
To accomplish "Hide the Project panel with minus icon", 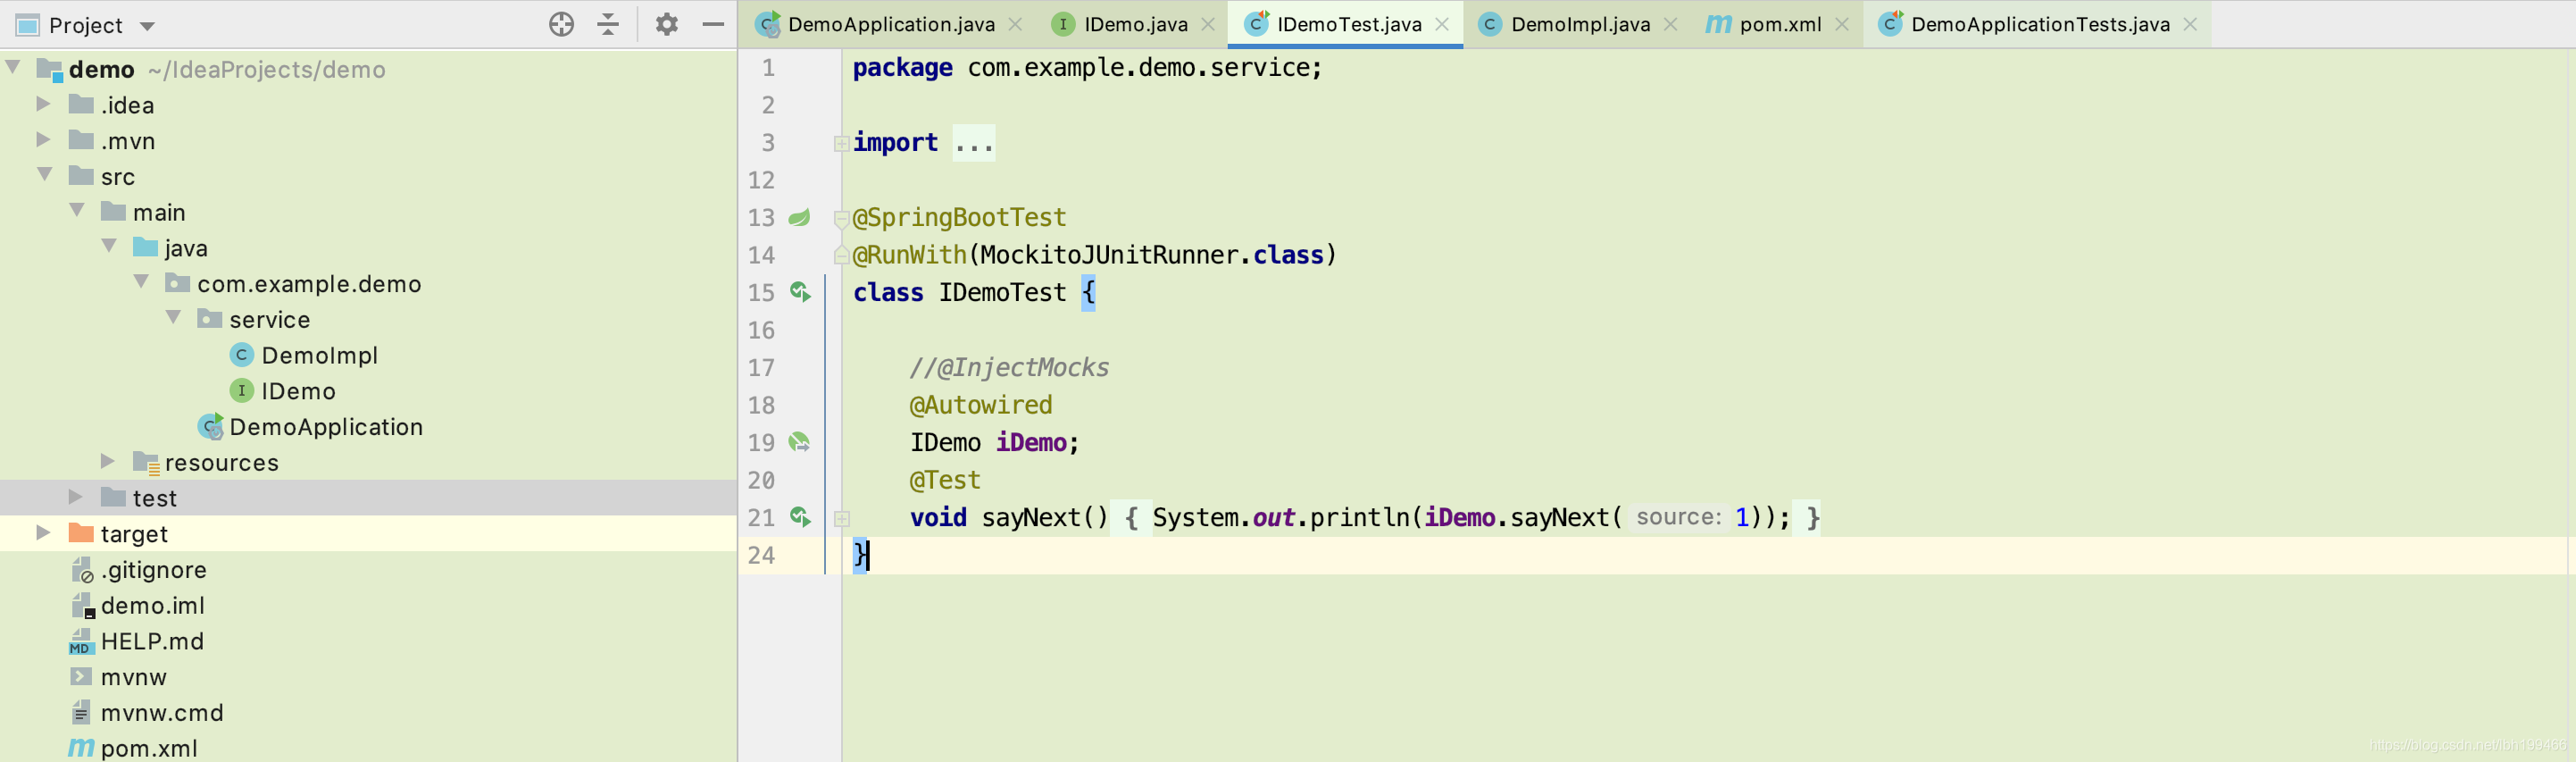I will pyautogui.click(x=713, y=24).
